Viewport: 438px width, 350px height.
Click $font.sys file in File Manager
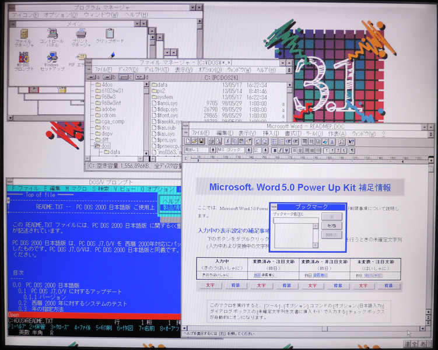point(165,115)
